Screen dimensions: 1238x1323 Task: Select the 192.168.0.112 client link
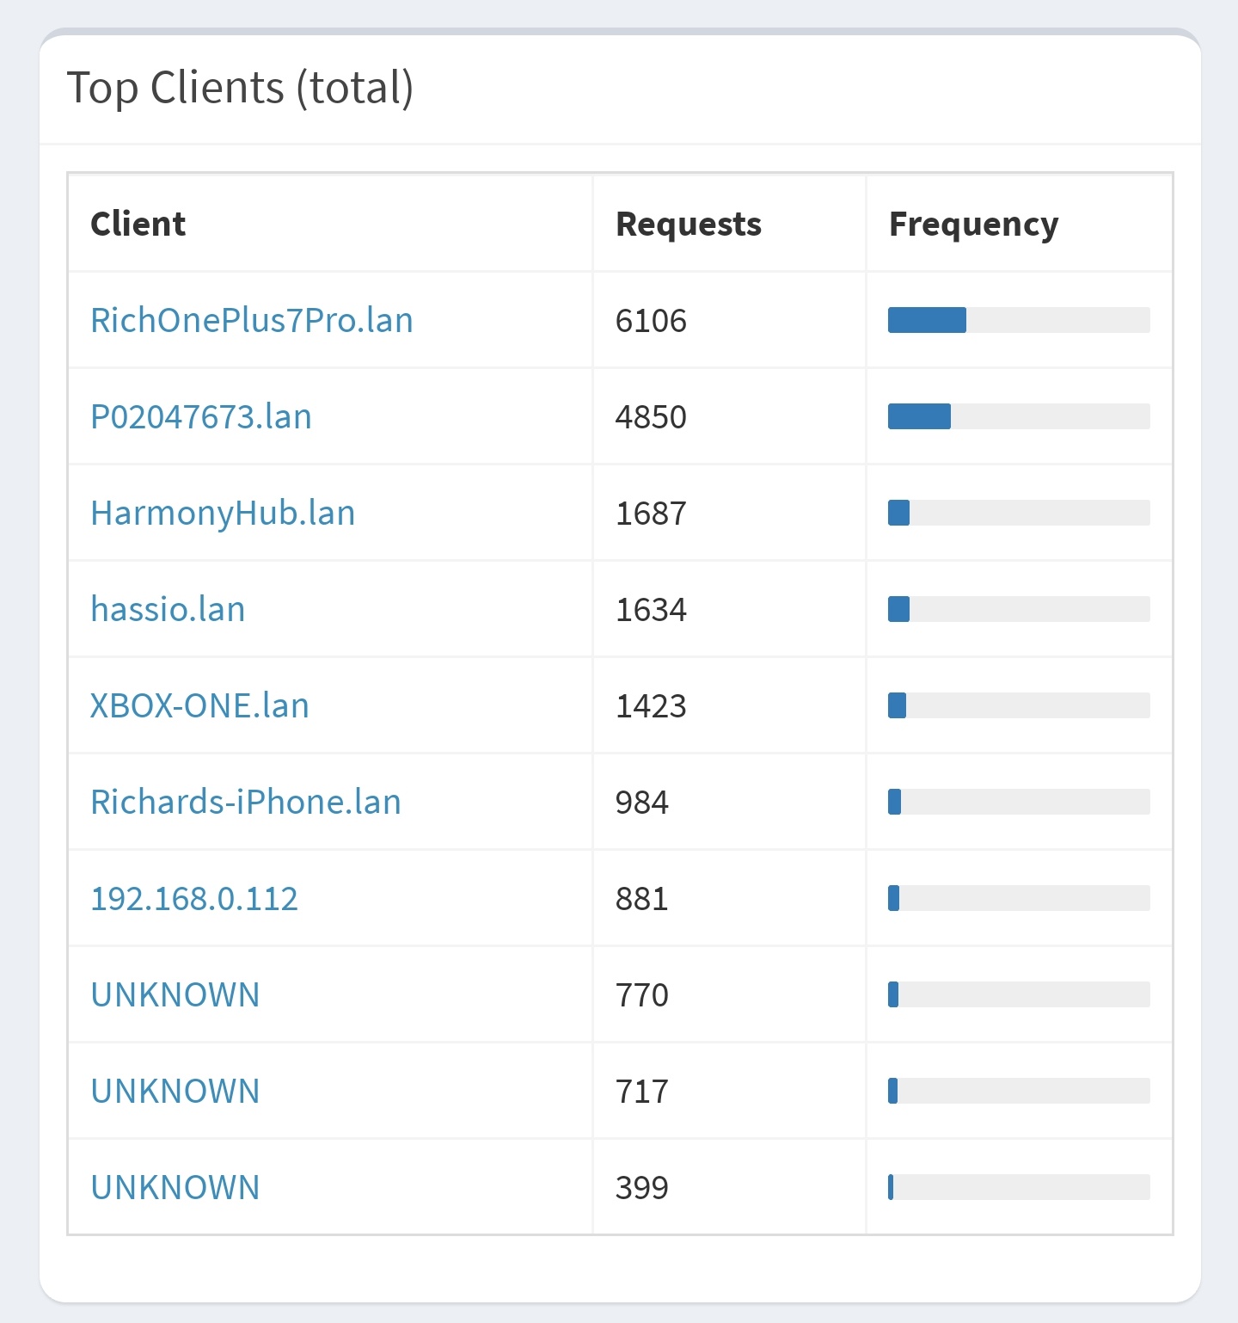[193, 898]
